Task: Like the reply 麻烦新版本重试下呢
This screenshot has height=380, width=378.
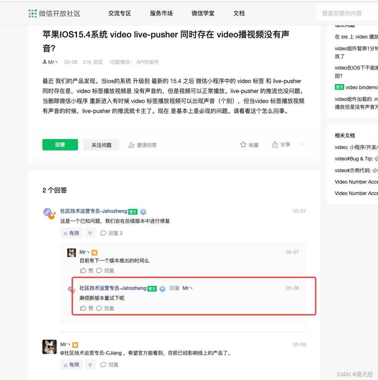Action: 87,308
